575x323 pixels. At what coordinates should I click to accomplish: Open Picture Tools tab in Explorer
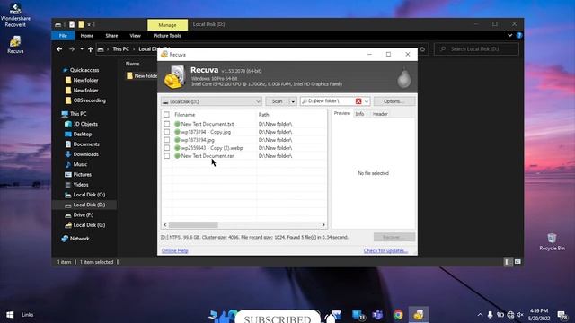(167, 36)
